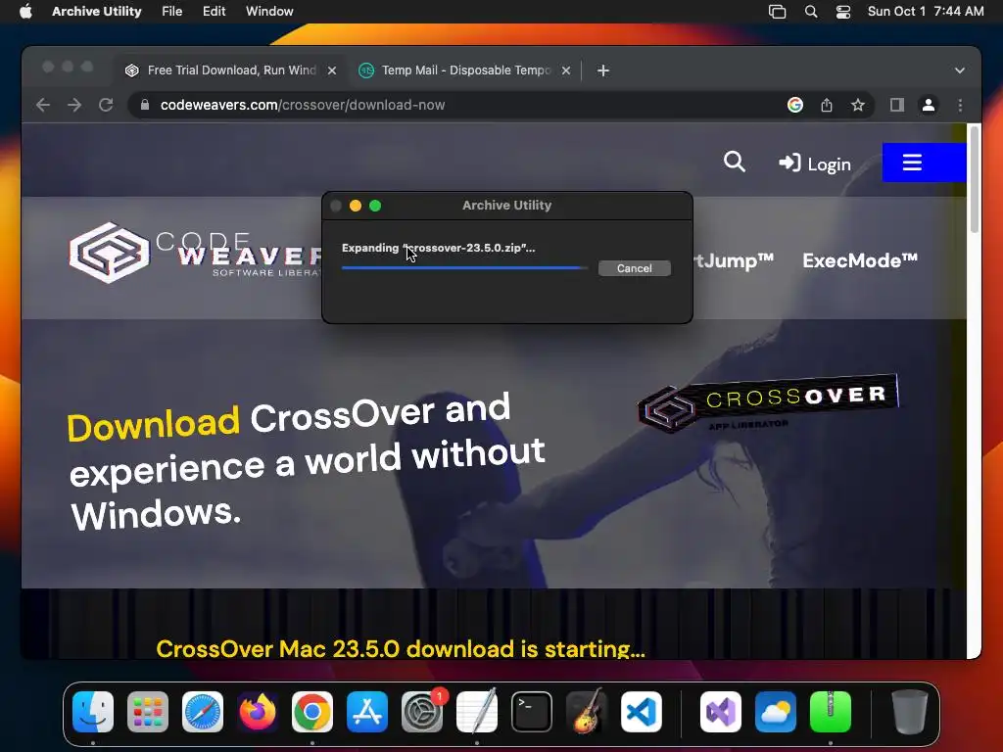Screen dimensions: 1003x752
Task: Open the Window menu
Action: point(269,11)
